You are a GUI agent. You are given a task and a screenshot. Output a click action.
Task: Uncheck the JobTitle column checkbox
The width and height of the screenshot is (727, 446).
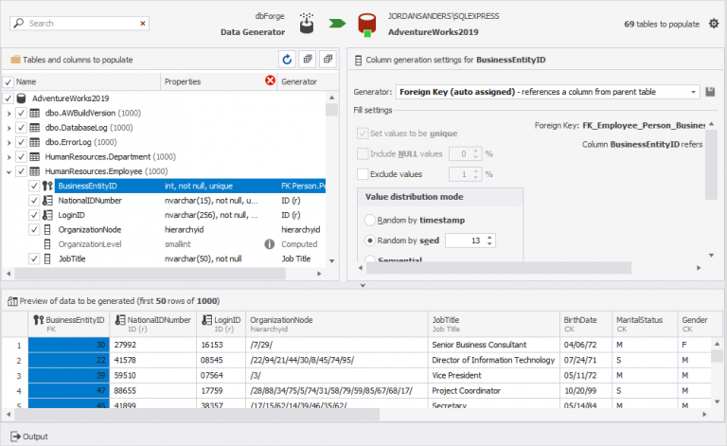34,259
